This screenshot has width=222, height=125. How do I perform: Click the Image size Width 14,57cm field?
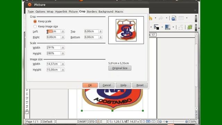(x=54, y=64)
